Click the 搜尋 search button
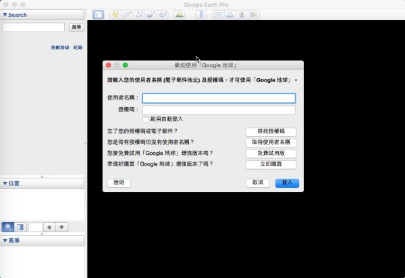405x278 pixels. 76,27
